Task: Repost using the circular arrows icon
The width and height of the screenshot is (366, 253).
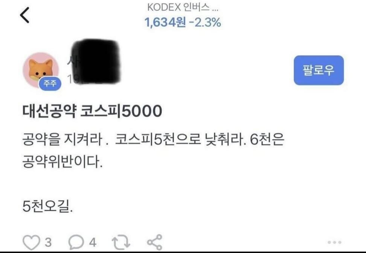Action: 121,242
